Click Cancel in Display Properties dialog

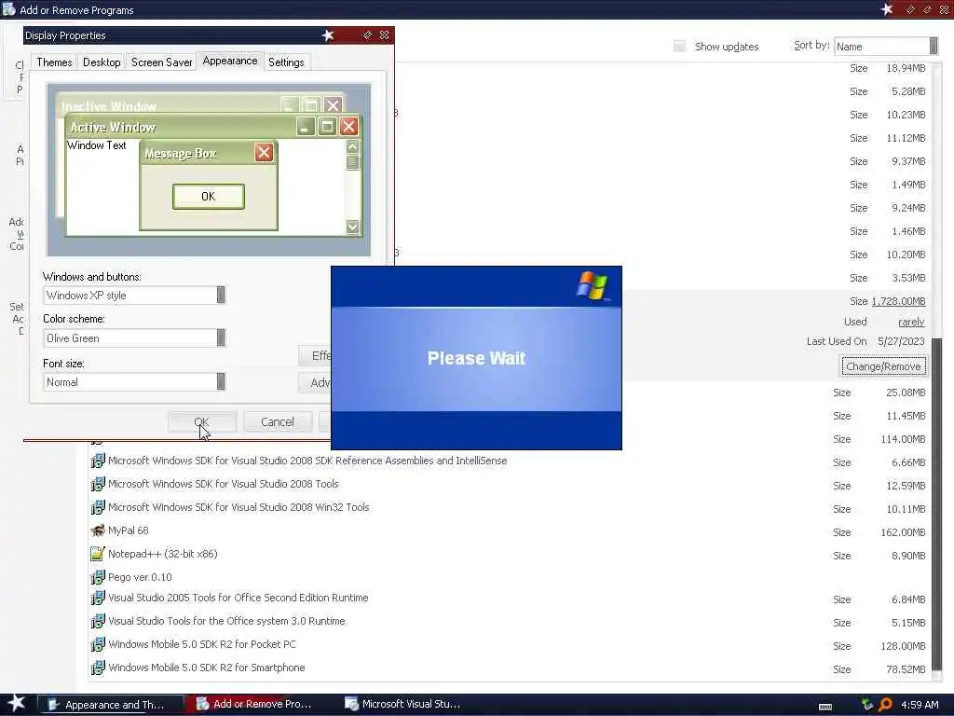[x=278, y=422]
